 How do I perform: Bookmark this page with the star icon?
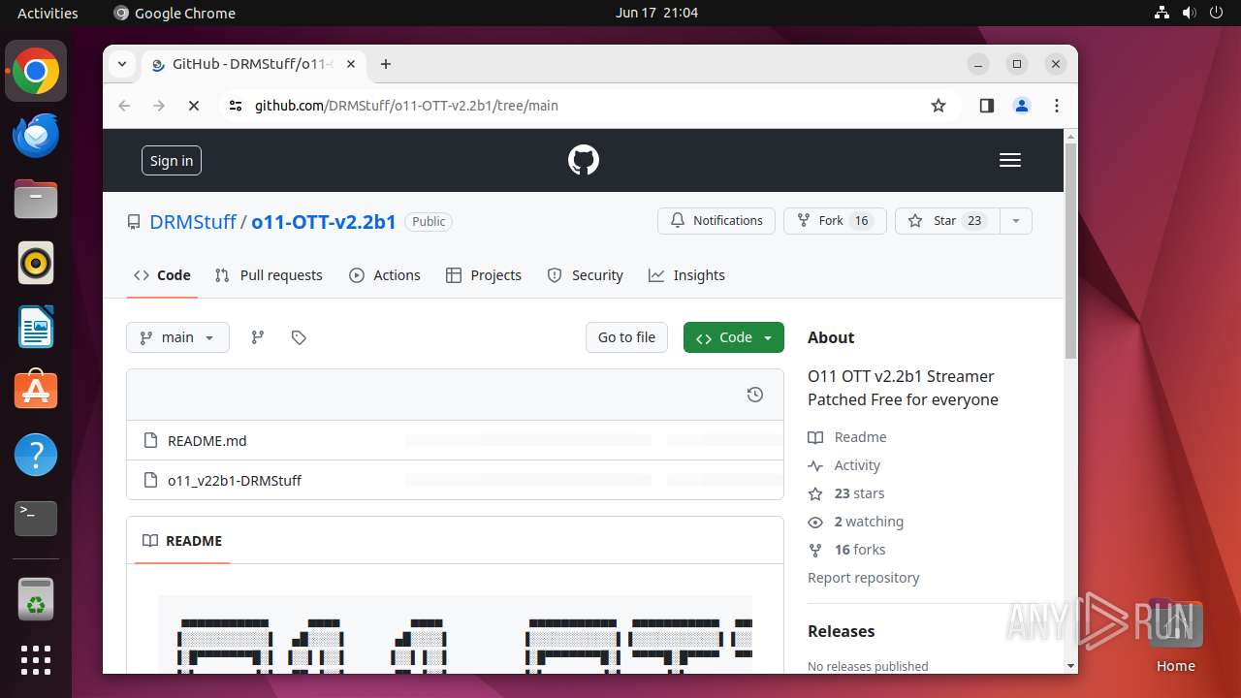click(x=938, y=106)
